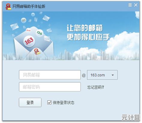
Task: Click the 登录 login button
Action: point(30,102)
